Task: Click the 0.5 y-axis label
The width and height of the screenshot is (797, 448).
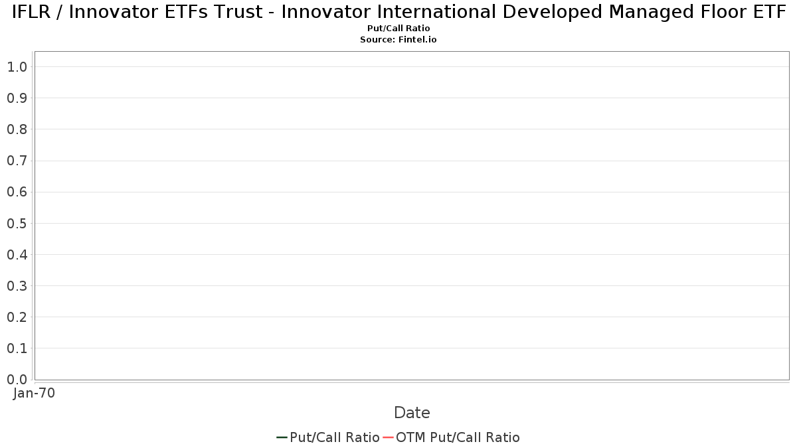Action: (x=17, y=224)
